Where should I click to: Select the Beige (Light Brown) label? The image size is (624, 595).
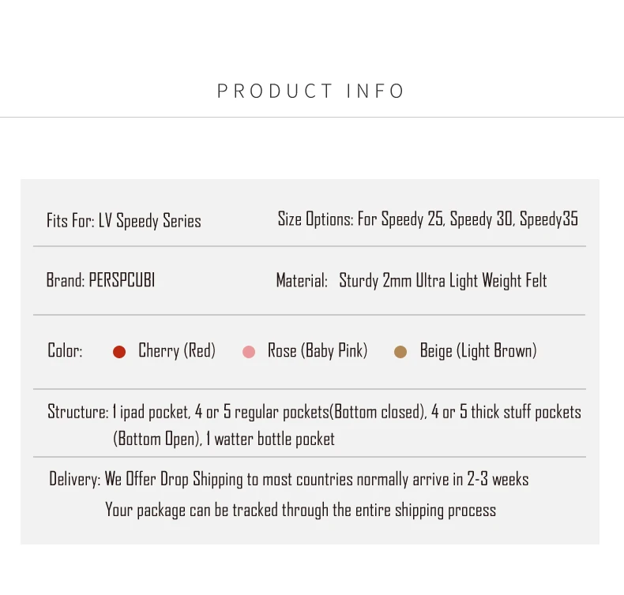479,350
